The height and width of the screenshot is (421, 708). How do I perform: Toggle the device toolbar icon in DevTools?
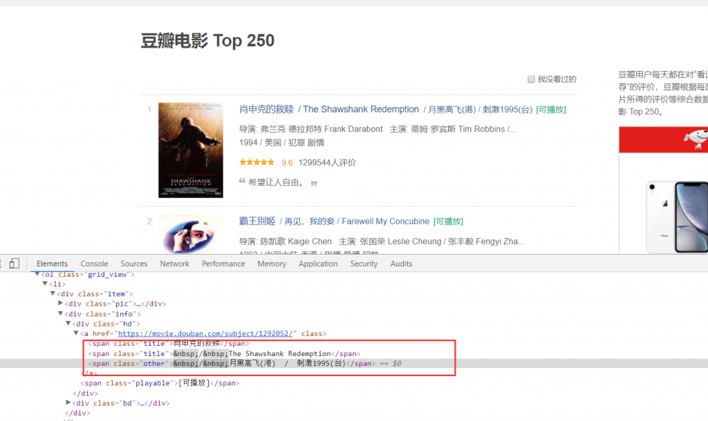pos(15,264)
